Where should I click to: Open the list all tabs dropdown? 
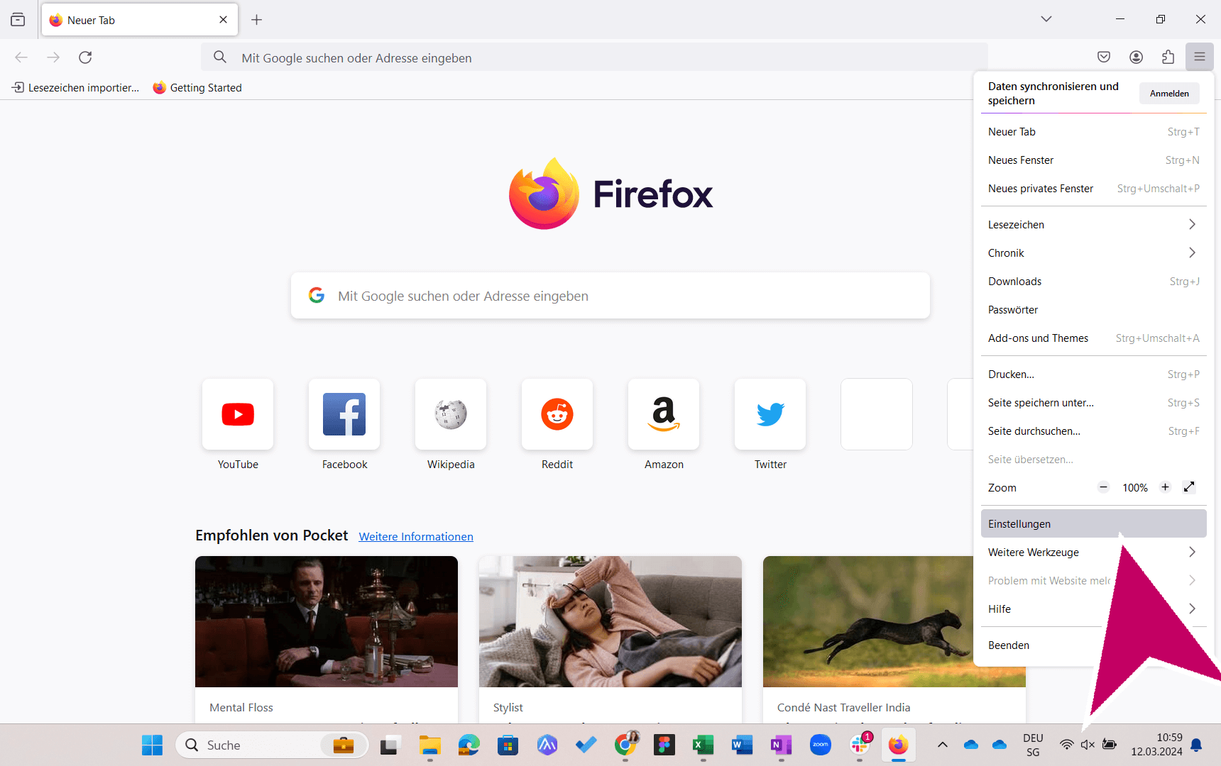[x=1046, y=19]
